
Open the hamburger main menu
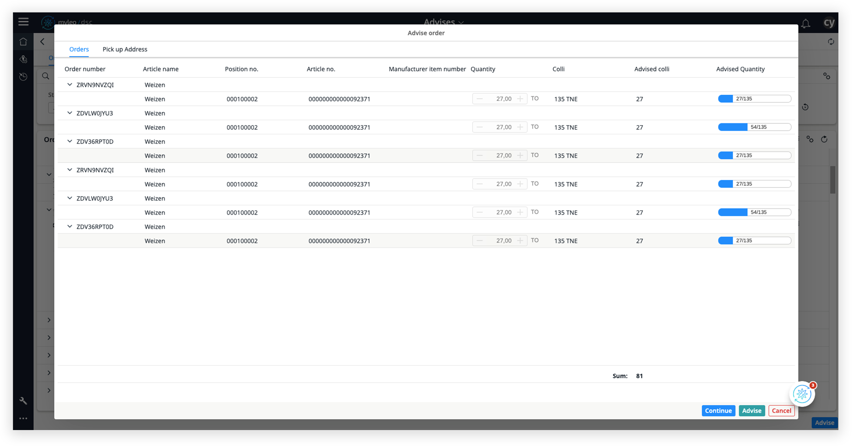point(24,22)
